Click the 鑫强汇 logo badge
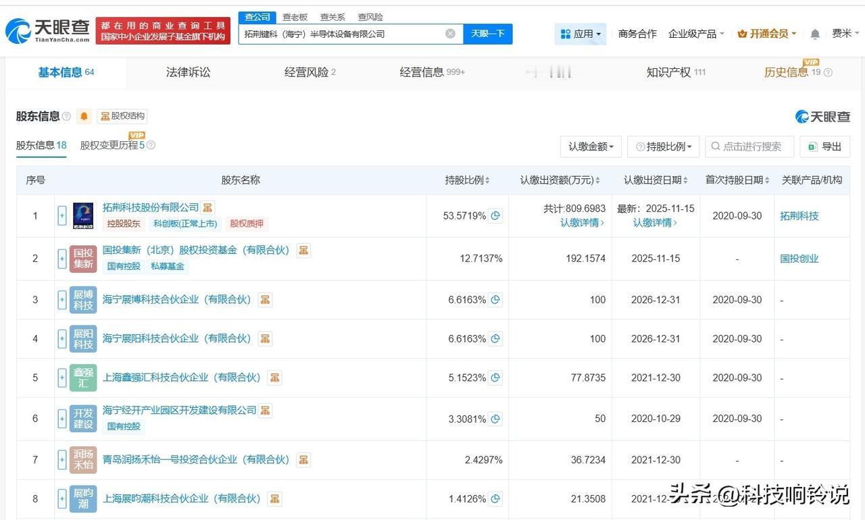865x520 pixels. click(83, 378)
